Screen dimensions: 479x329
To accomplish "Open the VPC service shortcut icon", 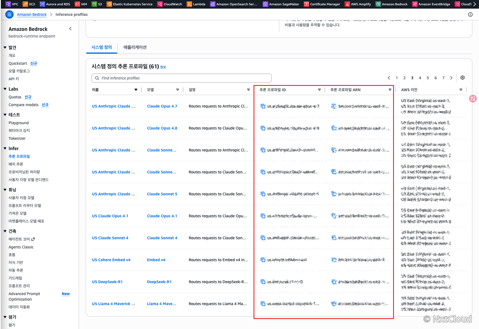I will tap(8, 4).
